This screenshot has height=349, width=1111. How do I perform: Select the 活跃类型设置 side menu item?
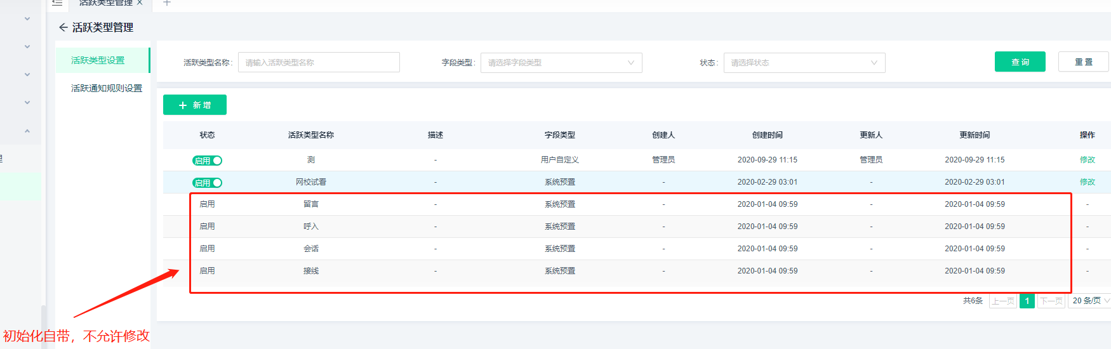(98, 60)
